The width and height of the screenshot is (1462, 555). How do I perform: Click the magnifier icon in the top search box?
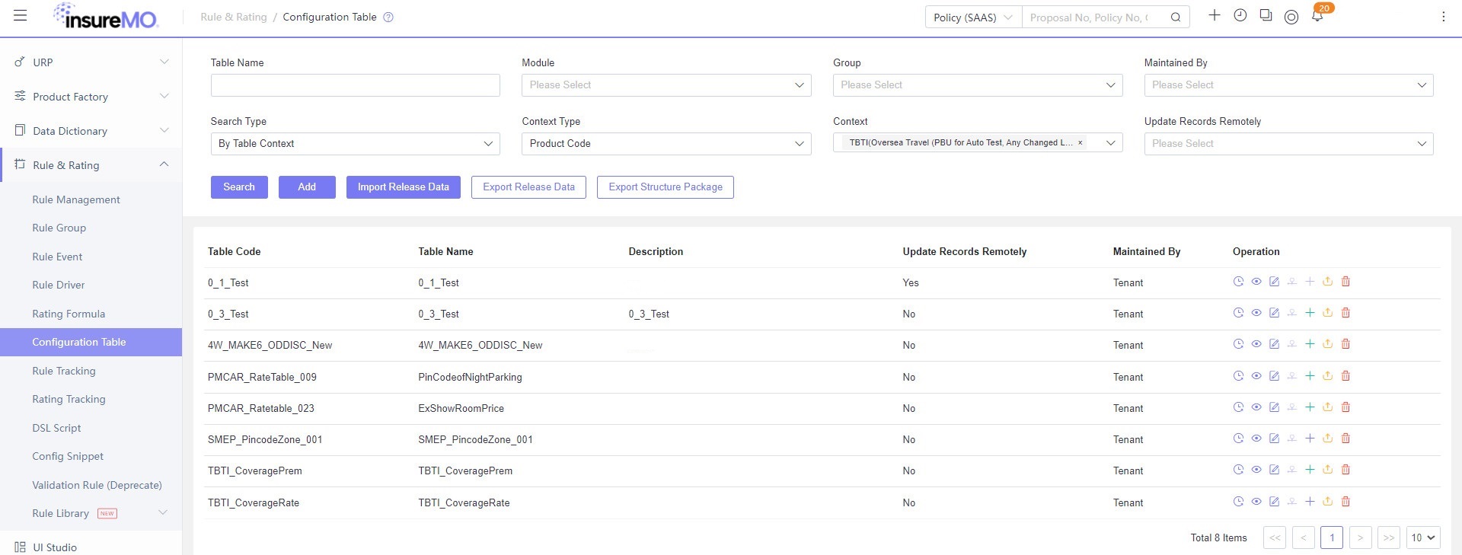tap(1176, 18)
